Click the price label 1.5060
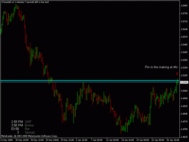Screen dimensions: 189x142 point(184,91)
